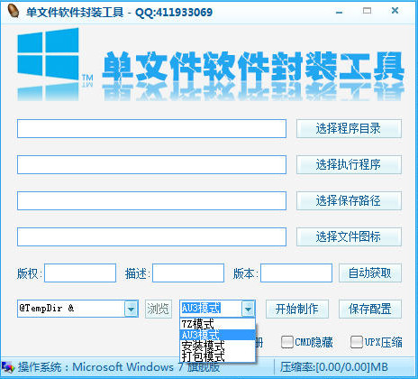The width and height of the screenshot is (418, 379).
Task: Click 选择执行程序 button
Action: click(349, 164)
